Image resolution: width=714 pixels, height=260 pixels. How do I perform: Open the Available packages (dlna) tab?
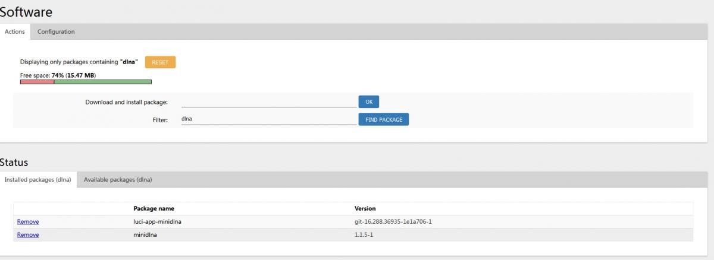point(118,180)
